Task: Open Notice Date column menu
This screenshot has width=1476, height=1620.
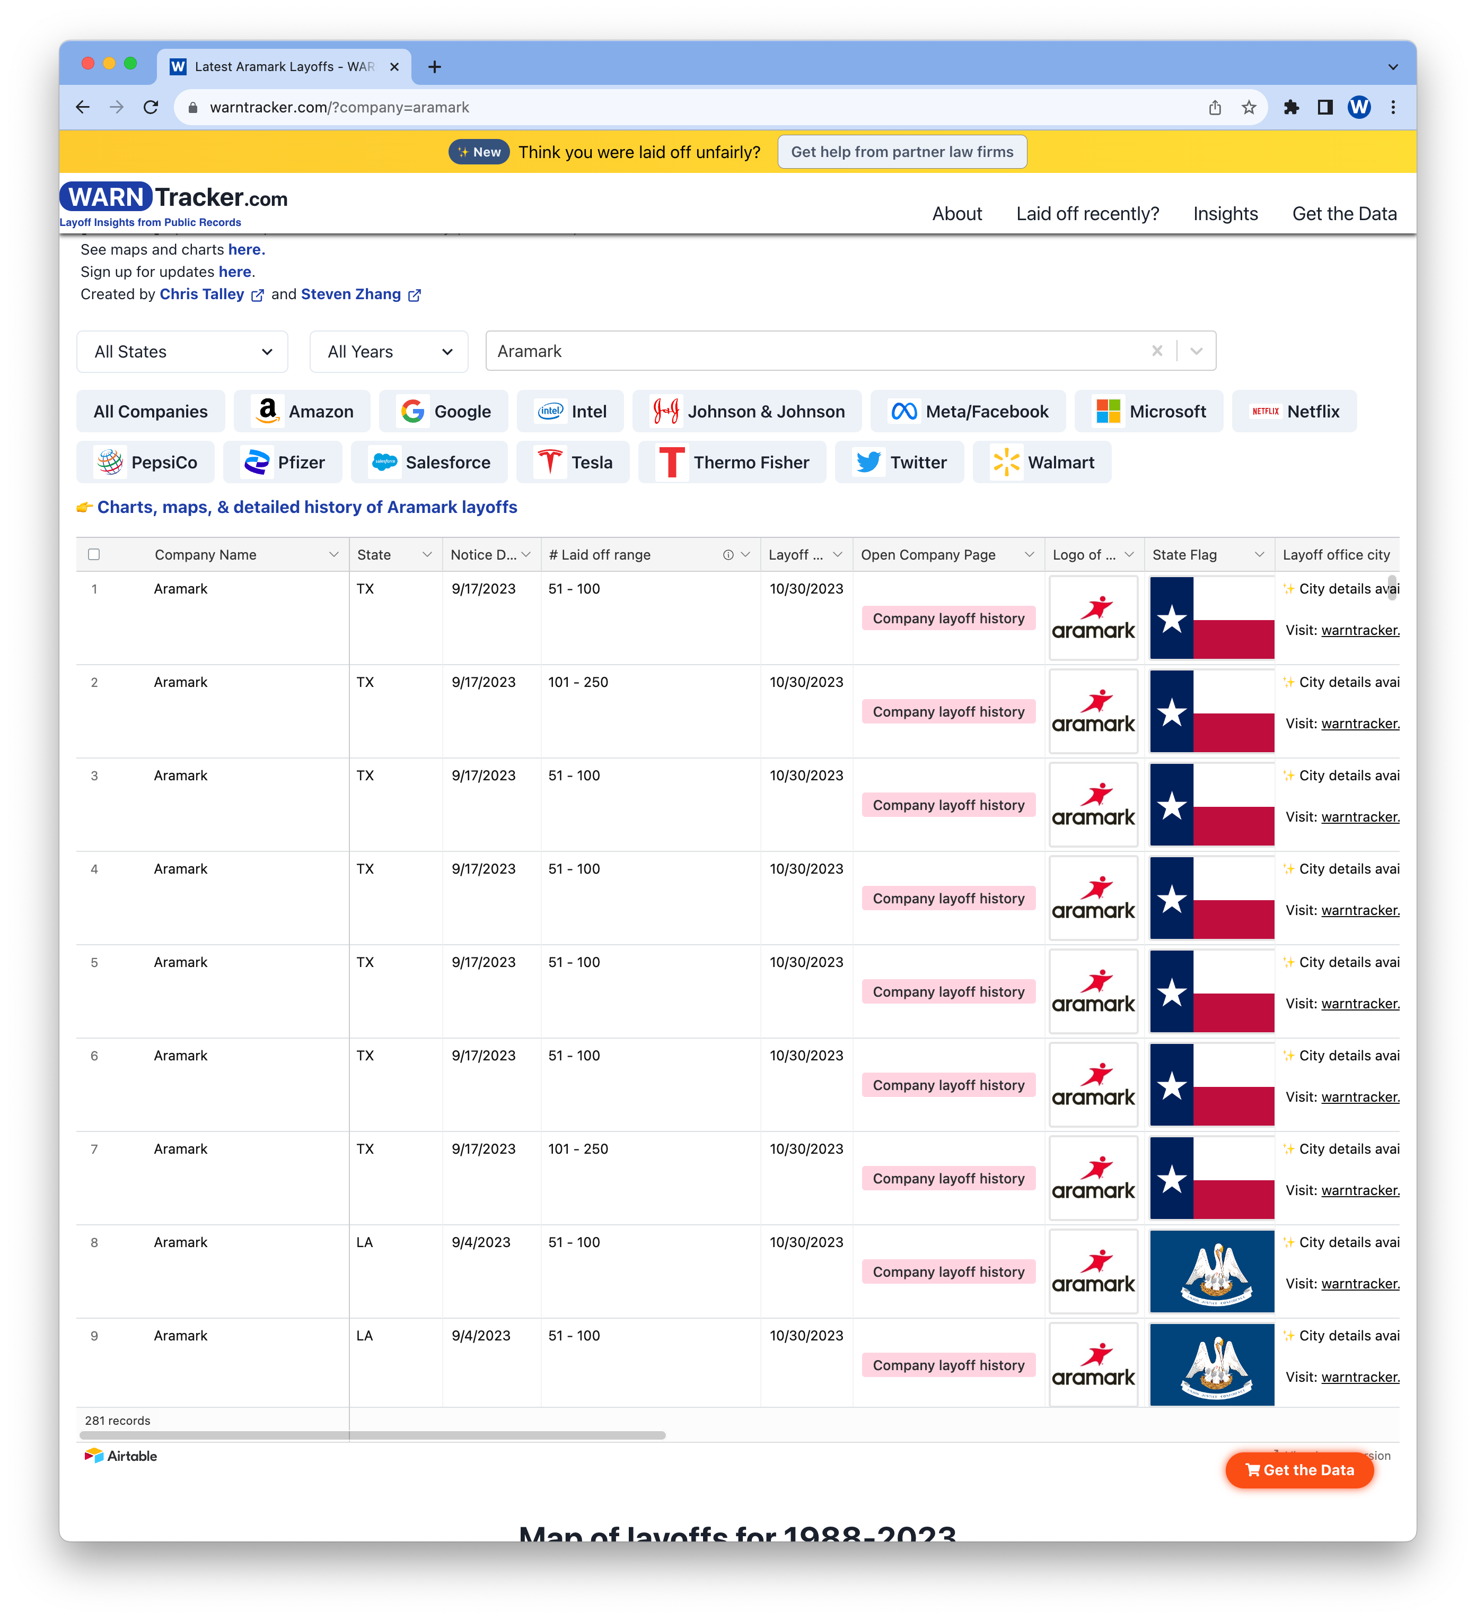Action: tap(525, 554)
